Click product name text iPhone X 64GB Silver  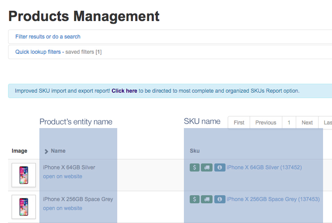point(69,167)
